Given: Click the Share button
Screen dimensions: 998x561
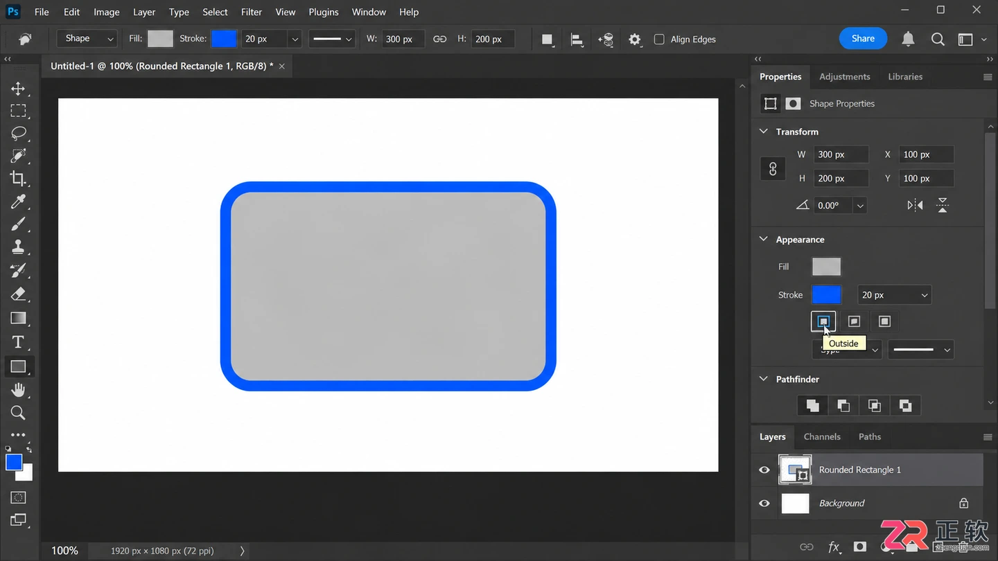Looking at the screenshot, I should (863, 39).
